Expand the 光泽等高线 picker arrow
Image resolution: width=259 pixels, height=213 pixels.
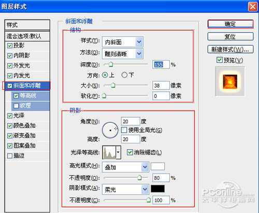[118, 152]
